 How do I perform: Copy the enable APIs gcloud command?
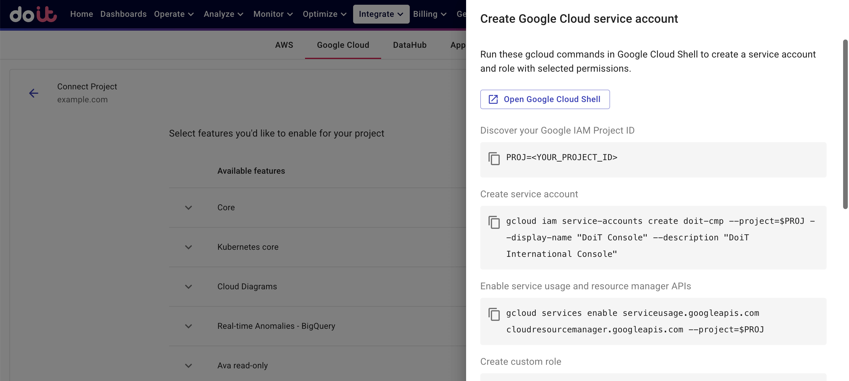point(494,314)
